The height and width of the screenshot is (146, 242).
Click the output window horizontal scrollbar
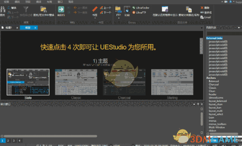click(50, 136)
